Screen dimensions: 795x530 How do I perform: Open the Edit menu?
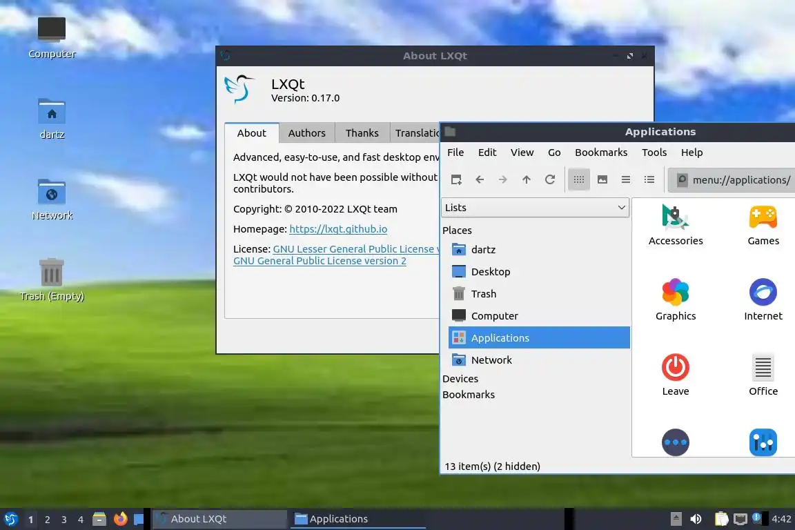point(487,152)
